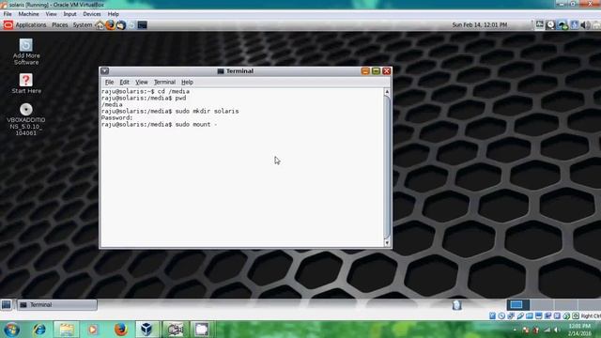Switch to the third workspace in switcher

565,304
